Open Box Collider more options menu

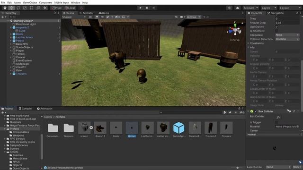(298, 111)
